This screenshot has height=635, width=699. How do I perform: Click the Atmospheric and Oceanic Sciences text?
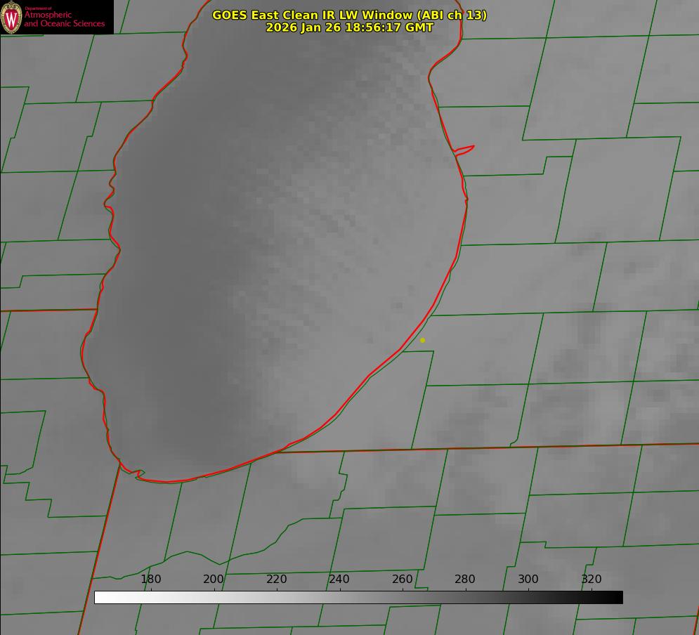point(65,19)
